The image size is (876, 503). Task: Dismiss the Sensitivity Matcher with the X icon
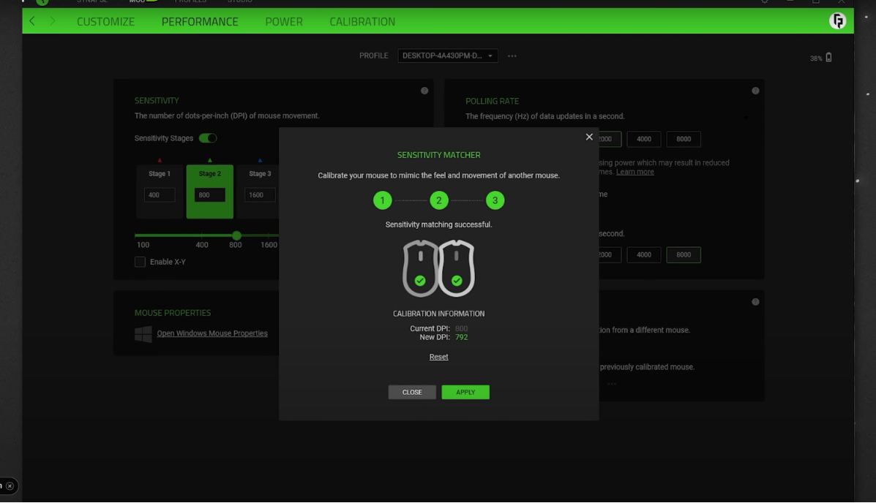[589, 137]
